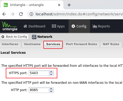Open the Dashboard page
123x101 pixels.
click(x=34, y=26)
